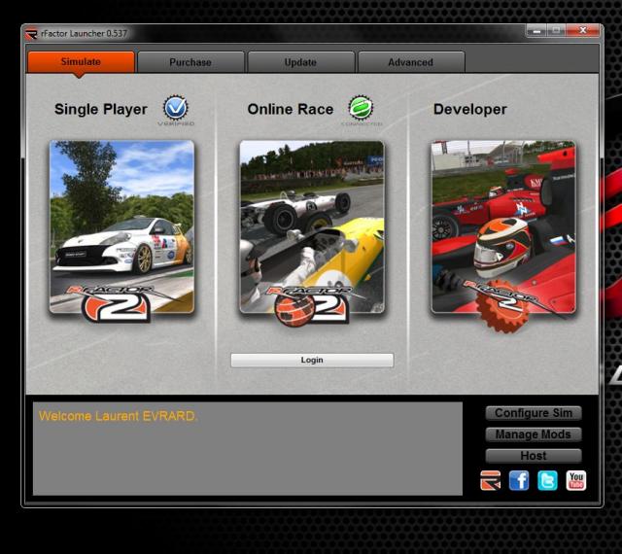This screenshot has height=554, width=622.
Task: Open the YouTube icon link
Action: pos(576,480)
